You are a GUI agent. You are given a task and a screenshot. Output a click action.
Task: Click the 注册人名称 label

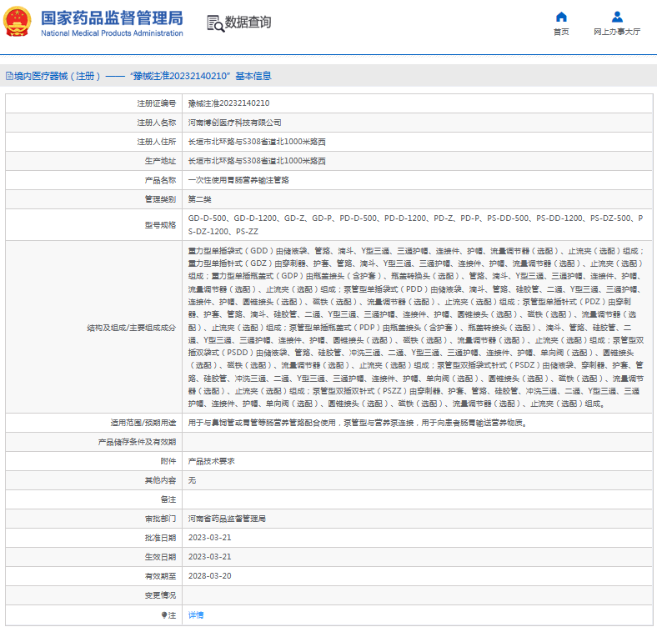pos(157,123)
